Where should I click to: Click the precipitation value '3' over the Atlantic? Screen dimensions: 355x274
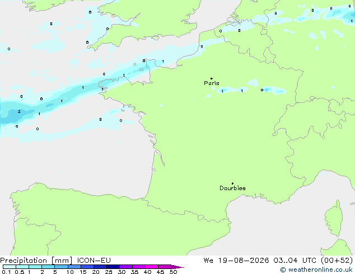coord(19,111)
